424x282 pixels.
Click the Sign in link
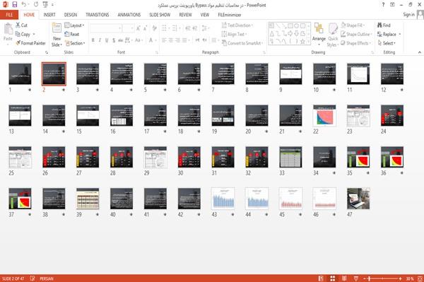click(x=408, y=15)
